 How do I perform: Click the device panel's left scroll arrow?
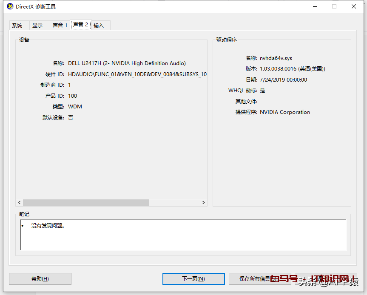point(19,203)
